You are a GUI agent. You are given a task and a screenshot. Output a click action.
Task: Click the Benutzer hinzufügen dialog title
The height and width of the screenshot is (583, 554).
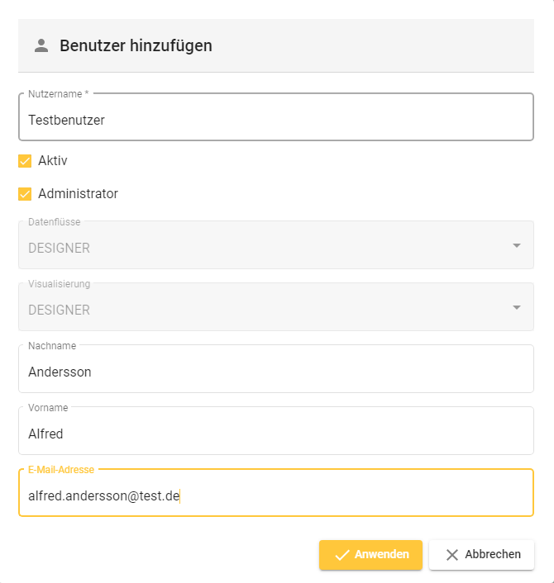point(136,45)
